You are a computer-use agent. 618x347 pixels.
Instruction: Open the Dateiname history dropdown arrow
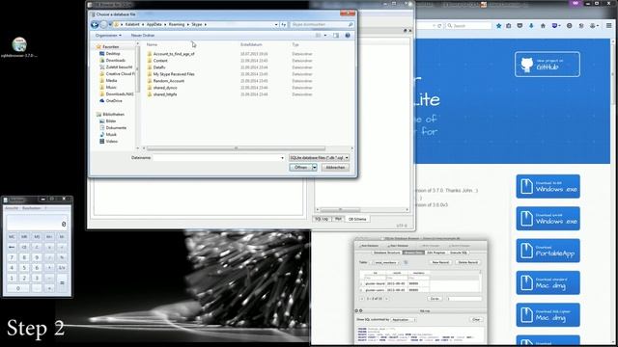pyautogui.click(x=282, y=158)
